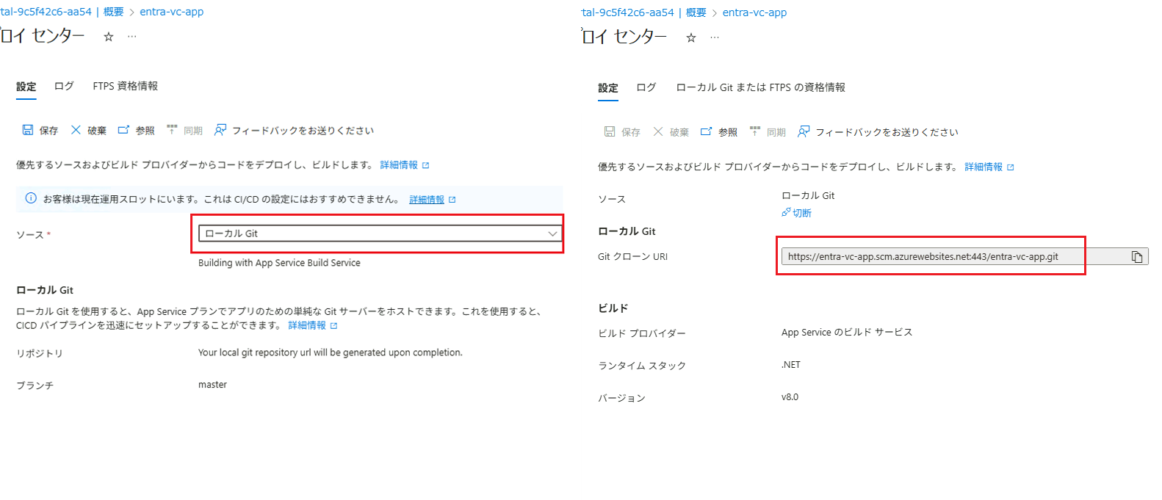Favorite the page with right star icon
The height and width of the screenshot is (500, 1162).
[691, 38]
